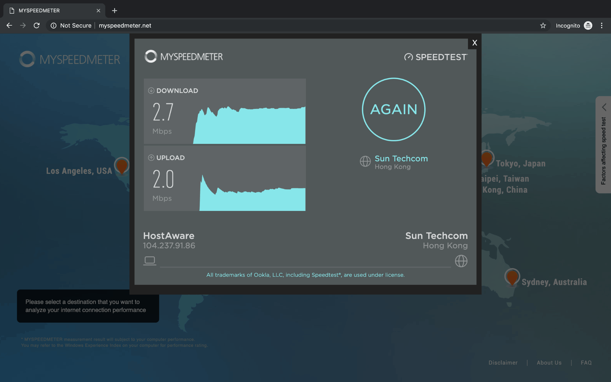Click the browser back arrow
Screen dimensions: 611x382
pyautogui.click(x=9, y=25)
